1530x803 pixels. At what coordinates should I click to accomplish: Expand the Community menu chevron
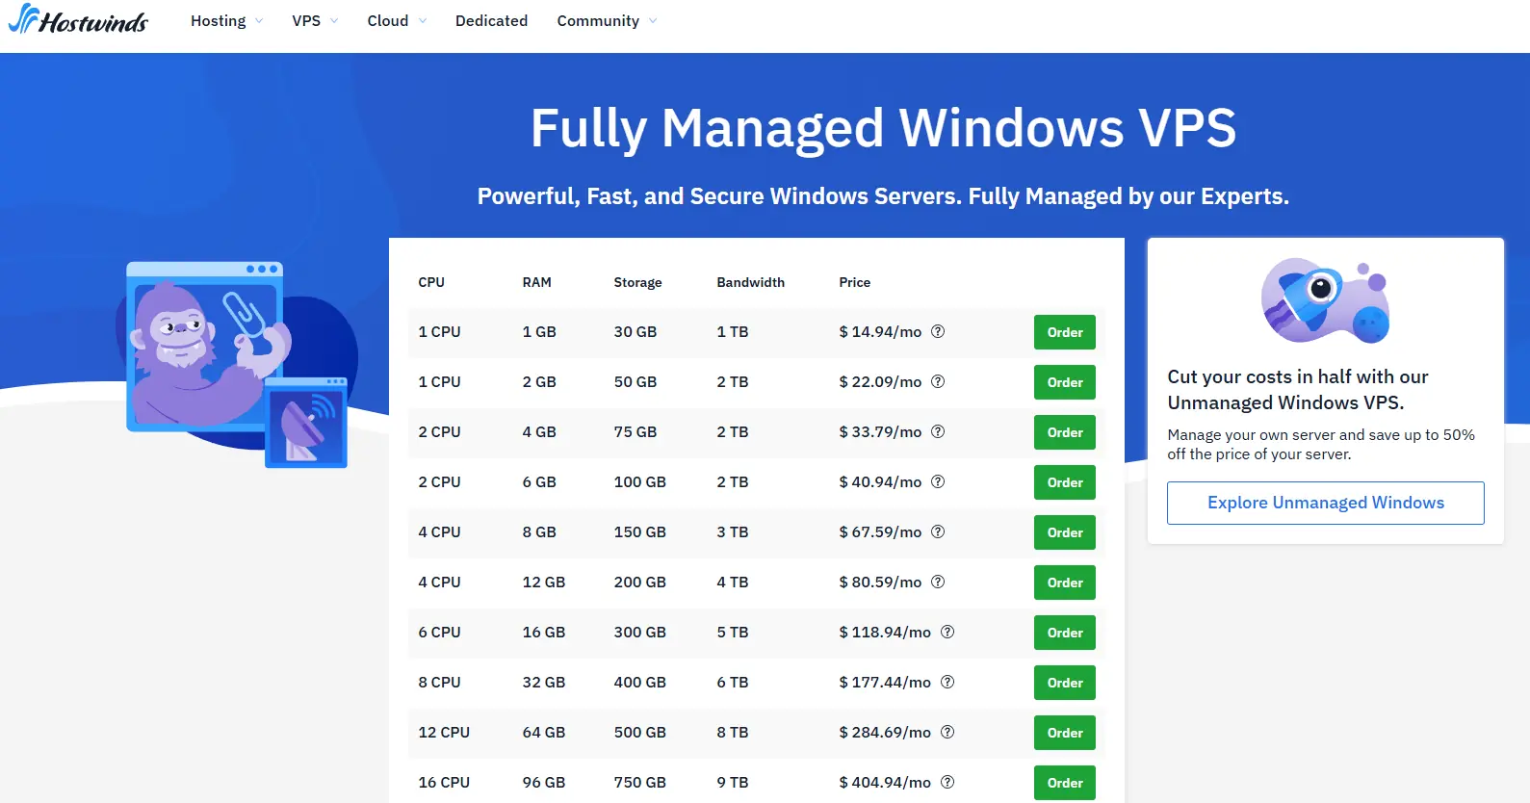click(653, 21)
